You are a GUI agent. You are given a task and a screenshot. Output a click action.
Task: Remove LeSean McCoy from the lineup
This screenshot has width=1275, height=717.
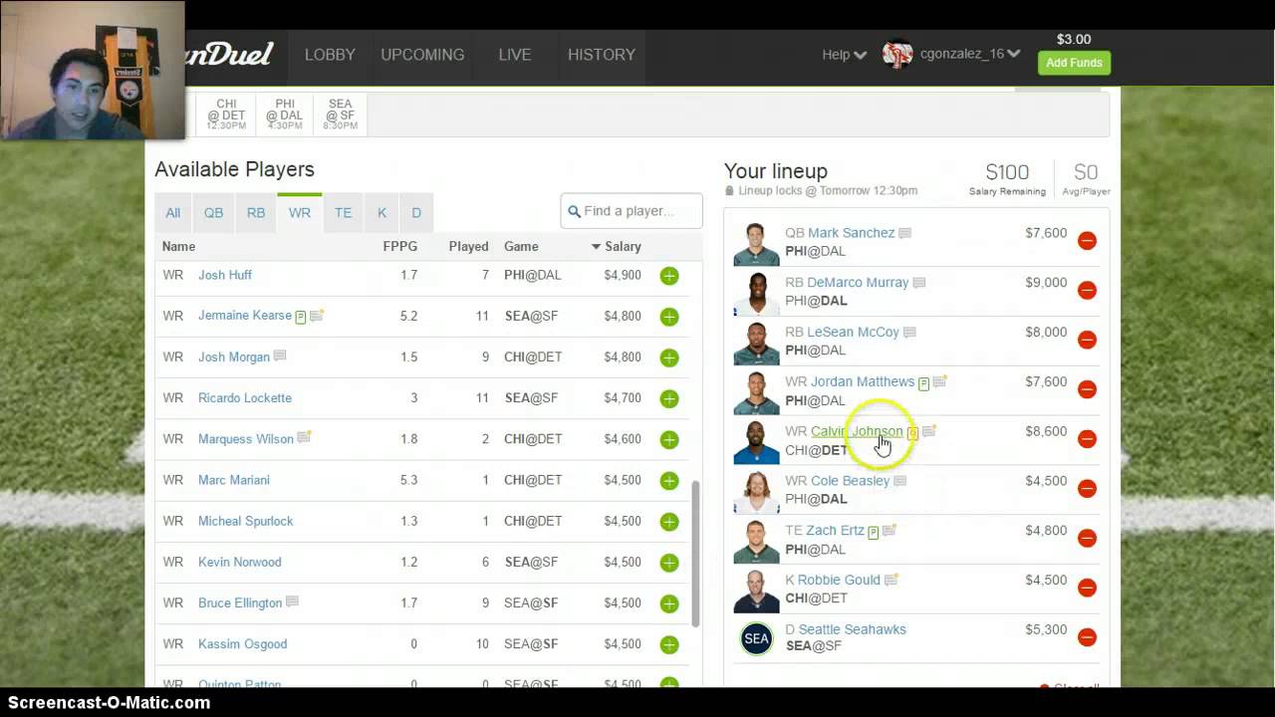(x=1087, y=340)
